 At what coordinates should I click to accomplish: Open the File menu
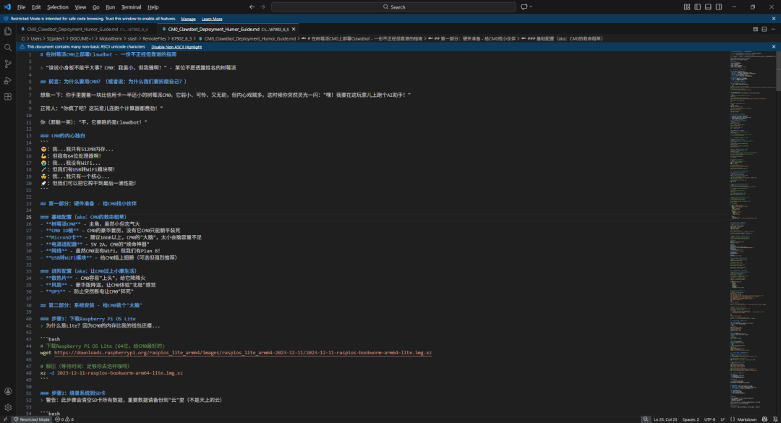[x=22, y=7]
